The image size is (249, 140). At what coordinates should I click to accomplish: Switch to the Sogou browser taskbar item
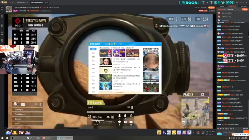pos(34,138)
